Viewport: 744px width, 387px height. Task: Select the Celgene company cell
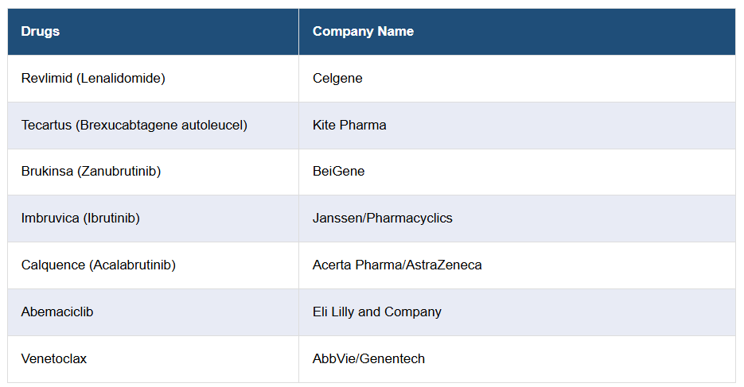tap(337, 79)
